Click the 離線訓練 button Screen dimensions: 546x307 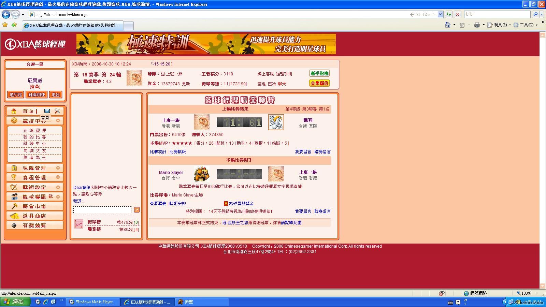(x=37, y=94)
